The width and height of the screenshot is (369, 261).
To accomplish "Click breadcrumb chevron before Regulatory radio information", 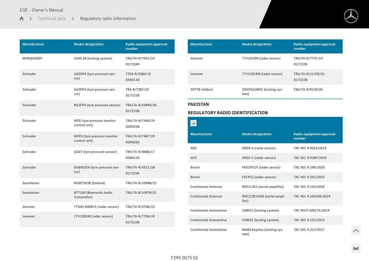I will coord(73,19).
